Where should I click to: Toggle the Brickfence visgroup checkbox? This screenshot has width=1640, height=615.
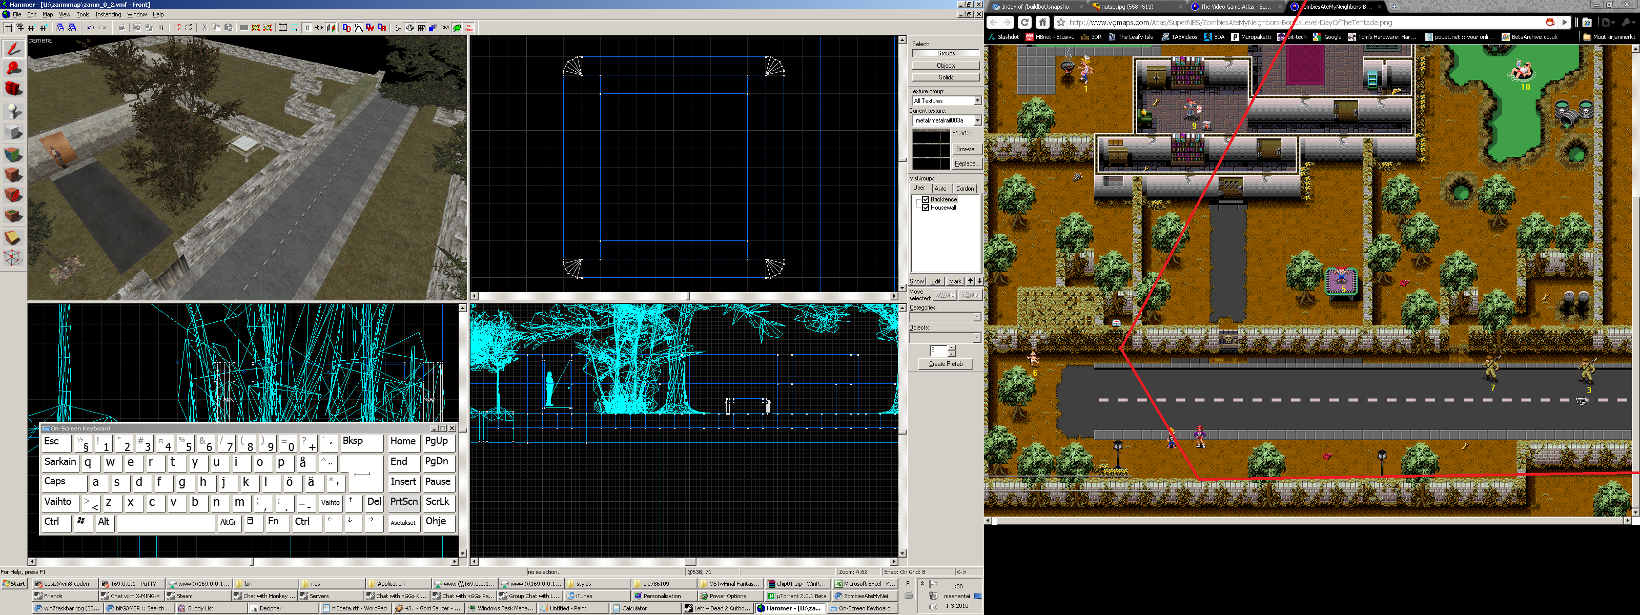pyautogui.click(x=926, y=199)
